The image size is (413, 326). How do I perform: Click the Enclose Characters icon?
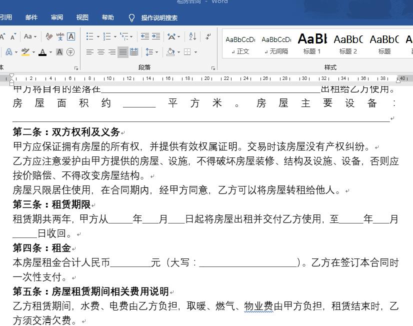(70, 51)
